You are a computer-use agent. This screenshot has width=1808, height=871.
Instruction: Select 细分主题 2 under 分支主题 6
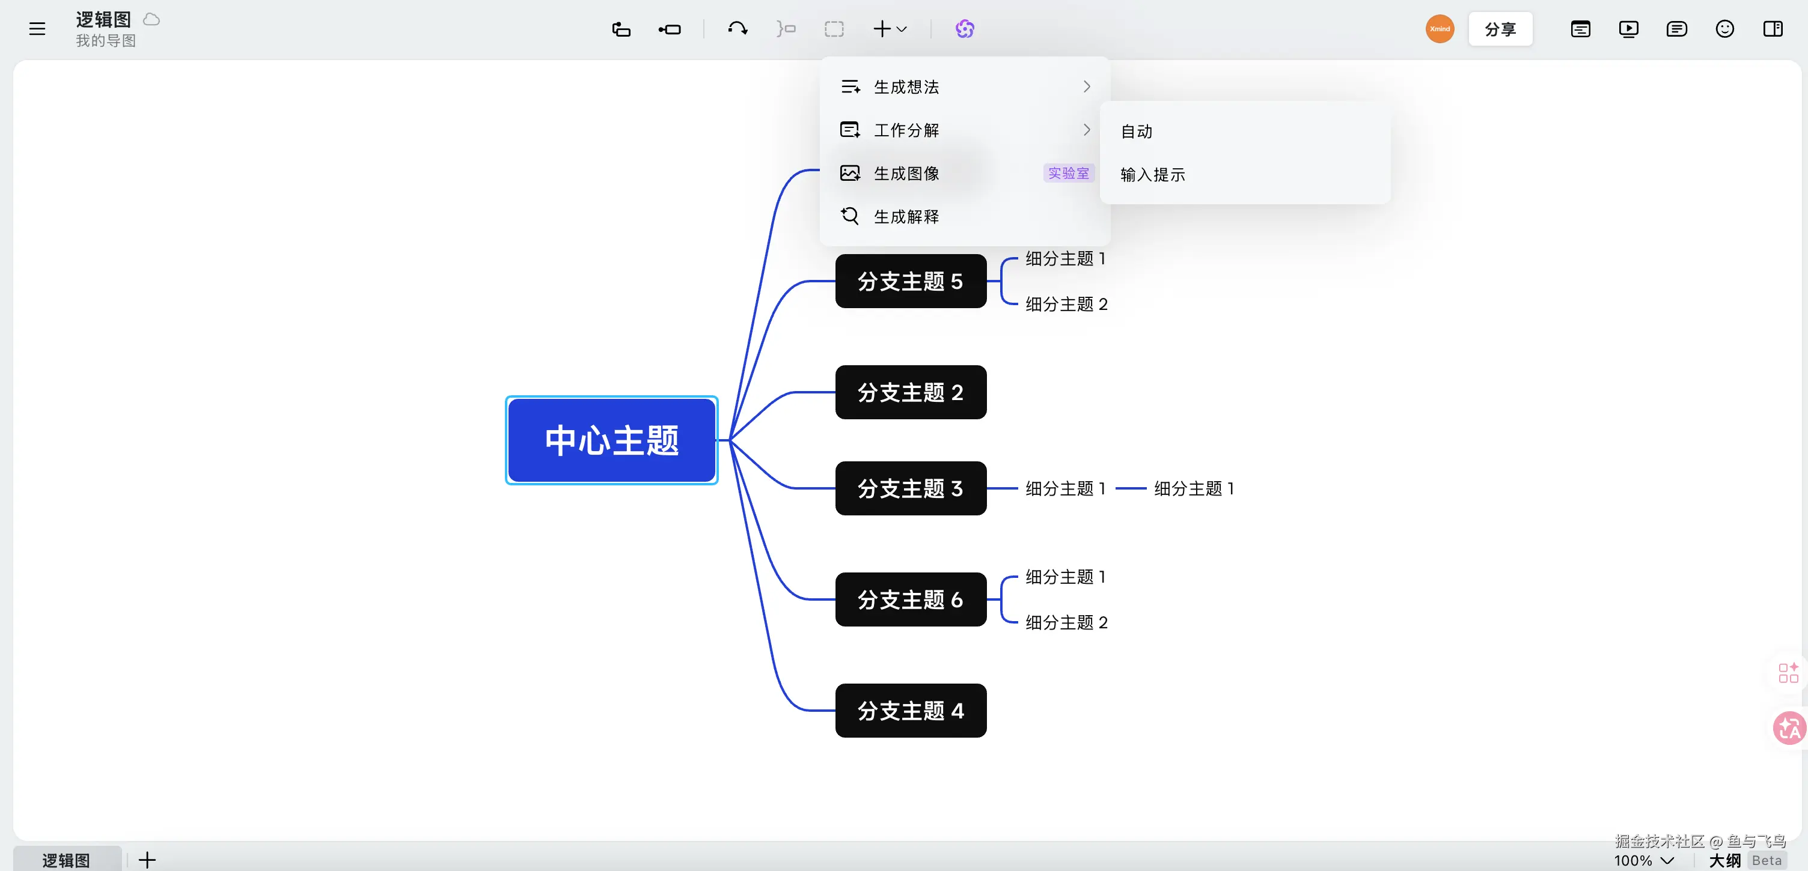(1066, 623)
